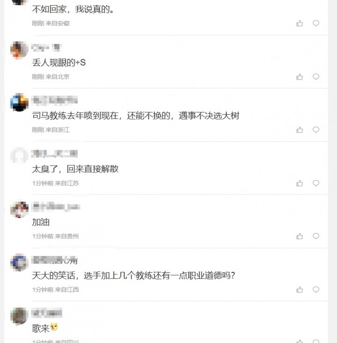
Task: Like the "加油" comment
Action: tap(300, 236)
